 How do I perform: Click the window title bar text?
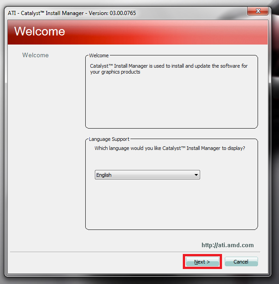tap(72, 13)
